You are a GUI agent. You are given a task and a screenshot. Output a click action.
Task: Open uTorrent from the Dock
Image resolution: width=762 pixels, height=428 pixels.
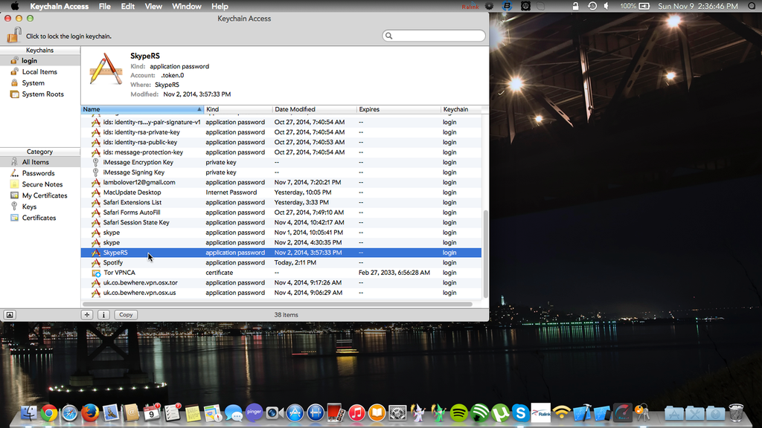[500, 413]
